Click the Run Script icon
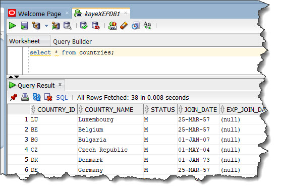Viewport: 281px width, 194px height. click(24, 26)
